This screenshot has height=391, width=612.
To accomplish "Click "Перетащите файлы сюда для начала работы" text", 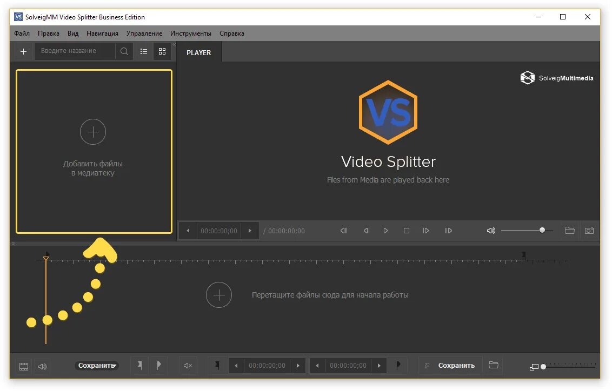I will [330, 295].
